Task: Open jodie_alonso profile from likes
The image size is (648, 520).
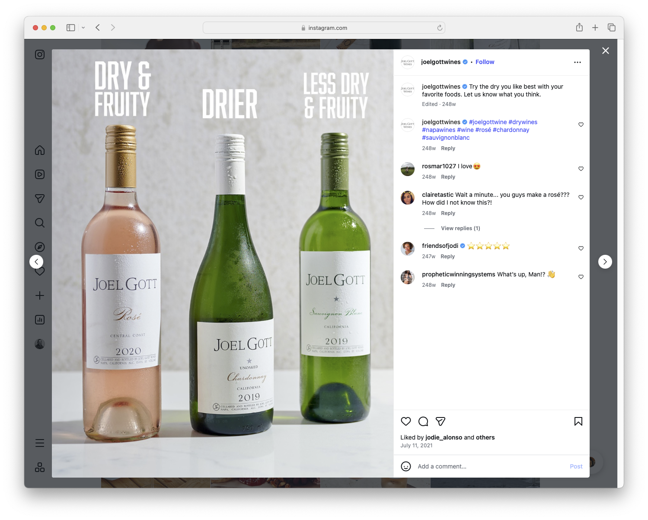Action: pyautogui.click(x=444, y=437)
